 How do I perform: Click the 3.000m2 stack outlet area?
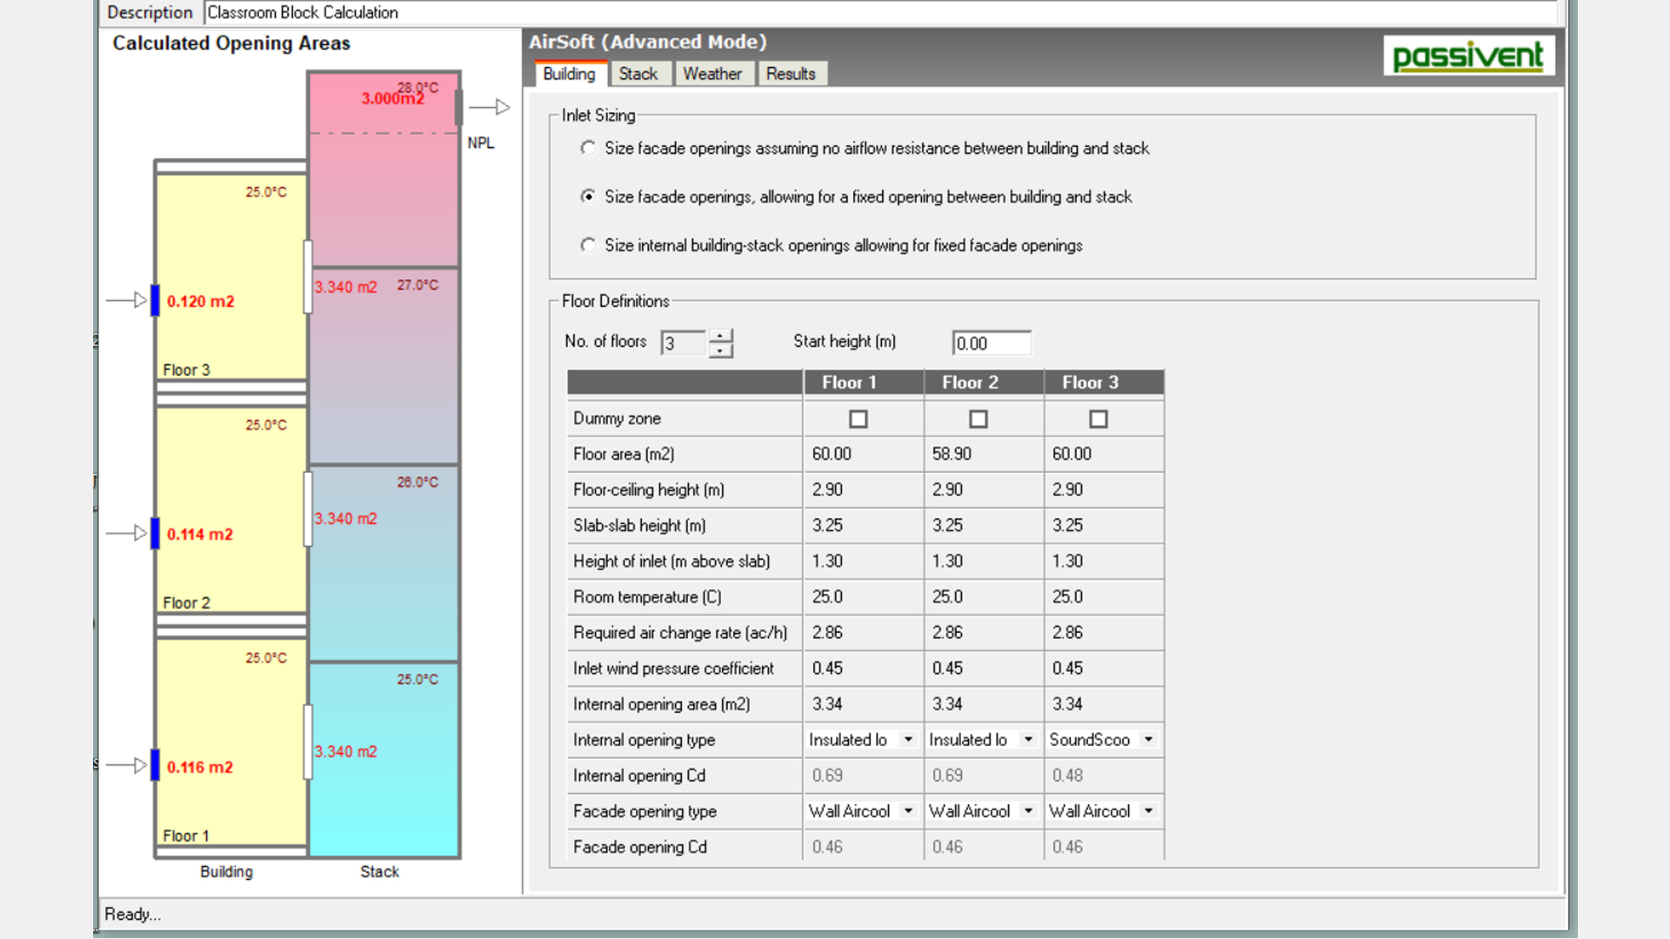(393, 98)
